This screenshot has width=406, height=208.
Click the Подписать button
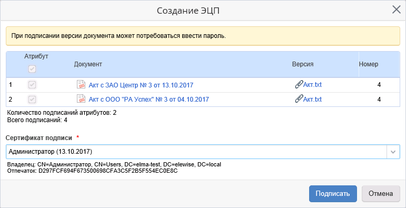coord(333,193)
